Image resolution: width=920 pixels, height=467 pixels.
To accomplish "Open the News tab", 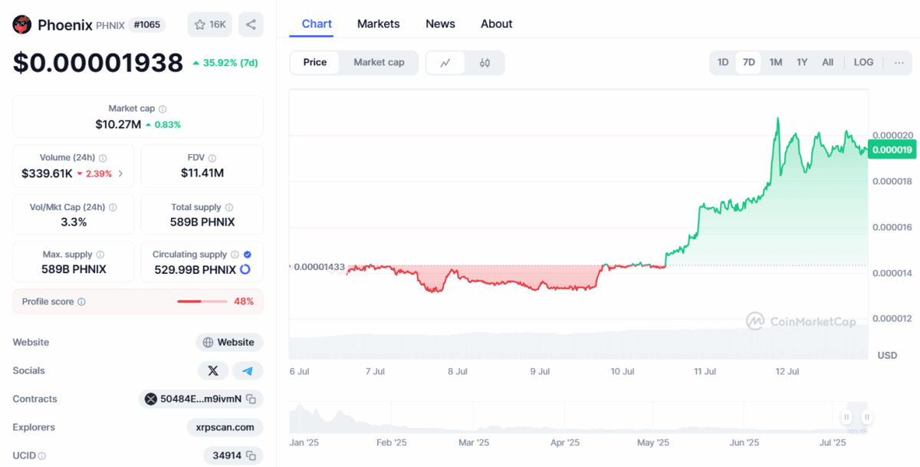I will [x=440, y=24].
